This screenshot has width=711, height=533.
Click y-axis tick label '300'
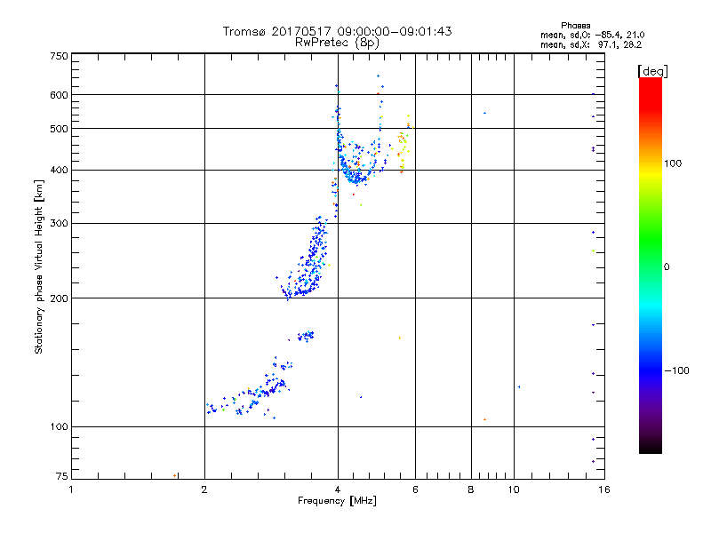pyautogui.click(x=59, y=223)
